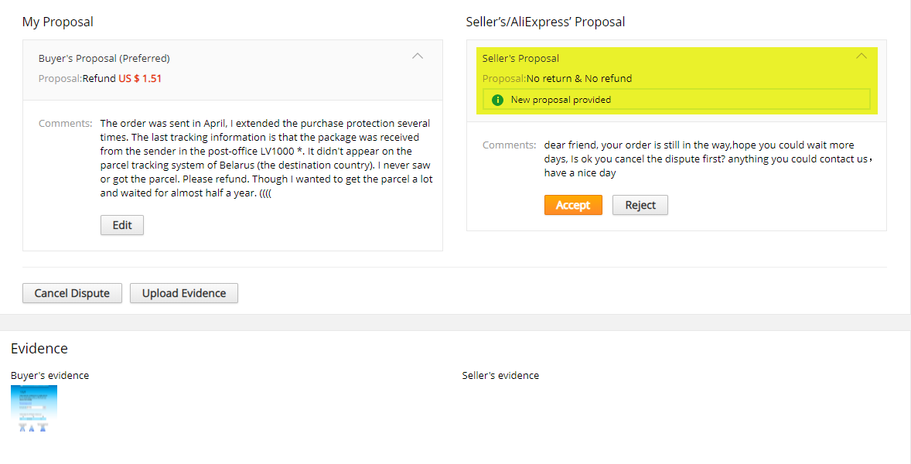Collapse the Seller's Proposal panel chevron
911x464 pixels.
[x=862, y=56]
